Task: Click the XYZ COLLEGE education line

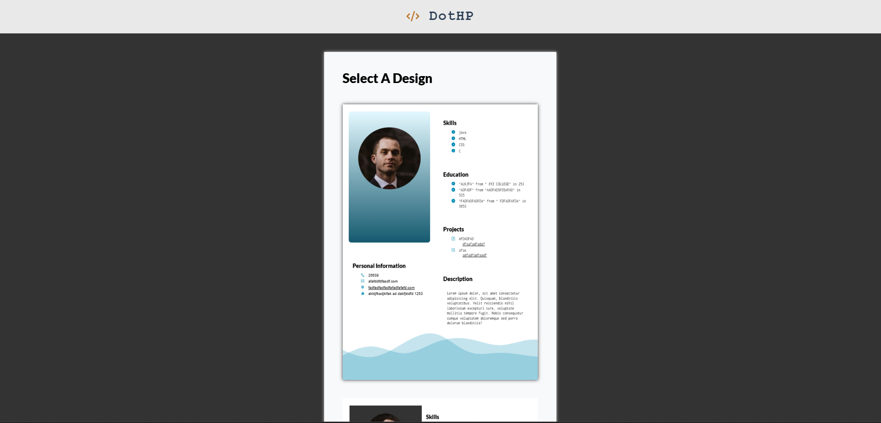Action: [x=491, y=184]
